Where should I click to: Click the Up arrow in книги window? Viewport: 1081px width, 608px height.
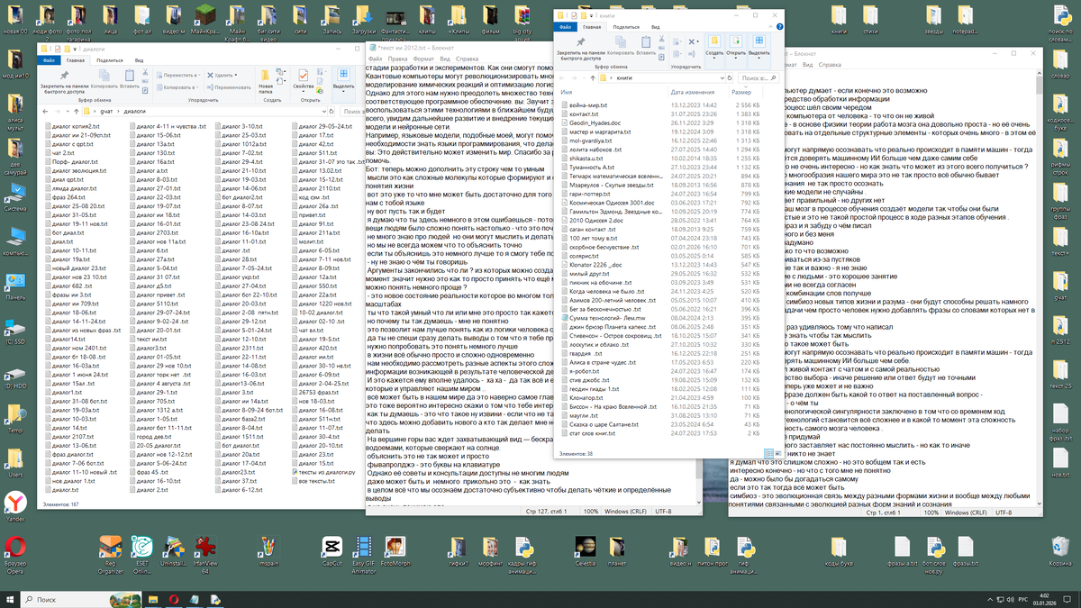[593, 78]
